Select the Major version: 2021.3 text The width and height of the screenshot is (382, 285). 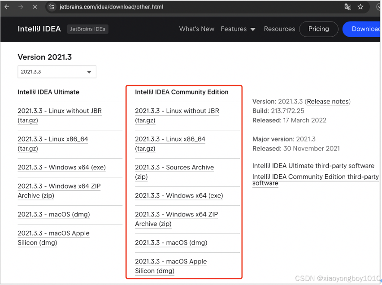point(284,139)
